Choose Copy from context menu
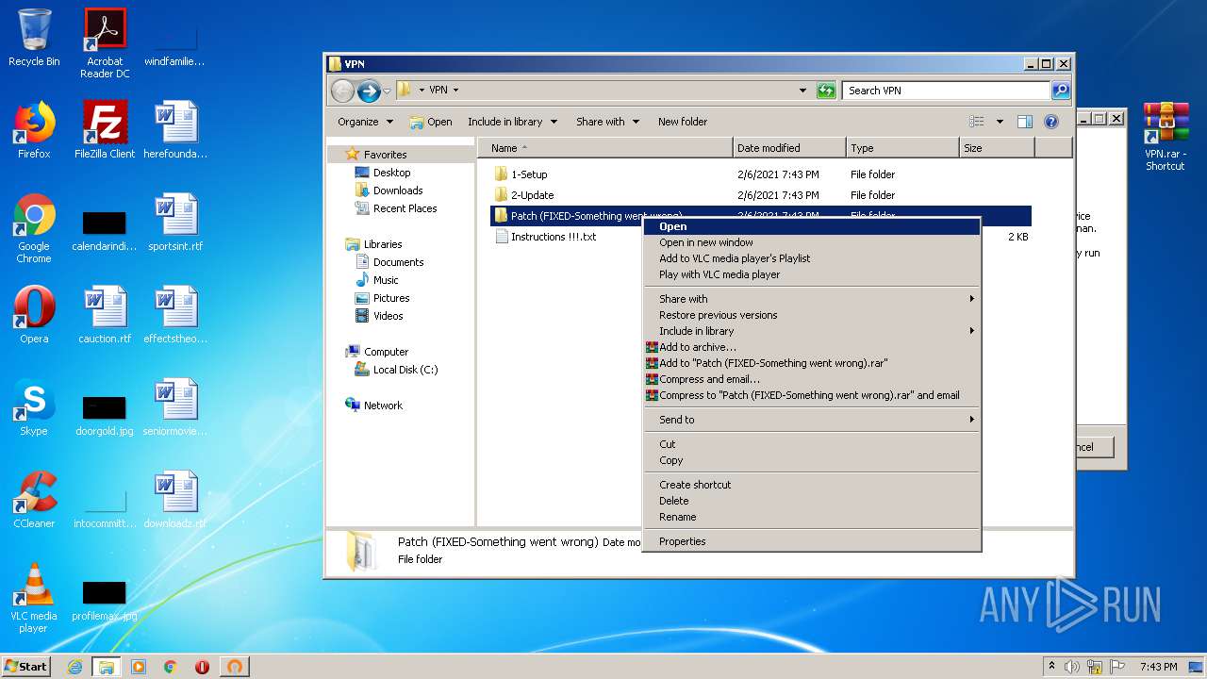The height and width of the screenshot is (679, 1207). [x=811, y=460]
